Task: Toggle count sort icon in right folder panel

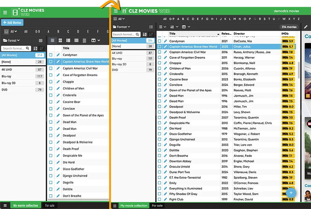Action: [x=151, y=34]
